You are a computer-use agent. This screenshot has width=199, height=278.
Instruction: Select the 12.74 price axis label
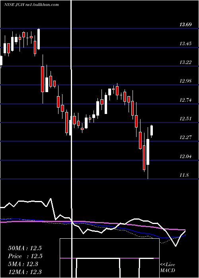[185, 100]
